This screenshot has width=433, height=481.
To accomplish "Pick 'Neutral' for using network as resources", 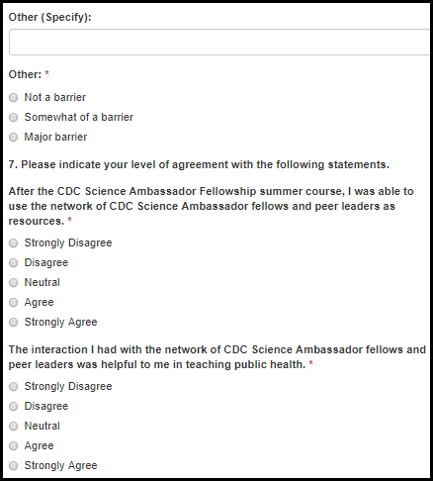I will 13,283.
